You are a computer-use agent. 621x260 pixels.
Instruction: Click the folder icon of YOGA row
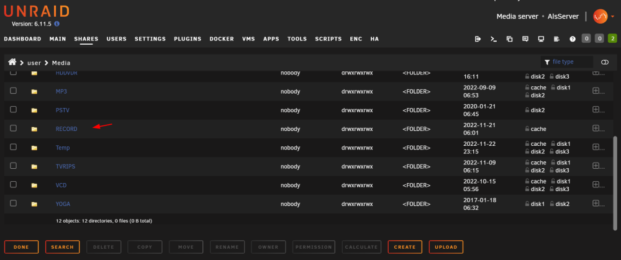pos(34,204)
